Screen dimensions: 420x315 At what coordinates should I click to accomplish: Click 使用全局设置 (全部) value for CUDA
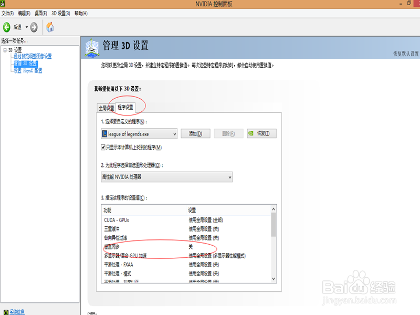pos(206,220)
